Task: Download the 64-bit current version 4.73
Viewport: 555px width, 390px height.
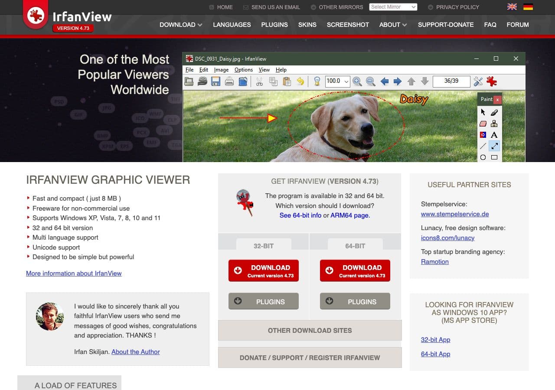Action: (x=355, y=270)
